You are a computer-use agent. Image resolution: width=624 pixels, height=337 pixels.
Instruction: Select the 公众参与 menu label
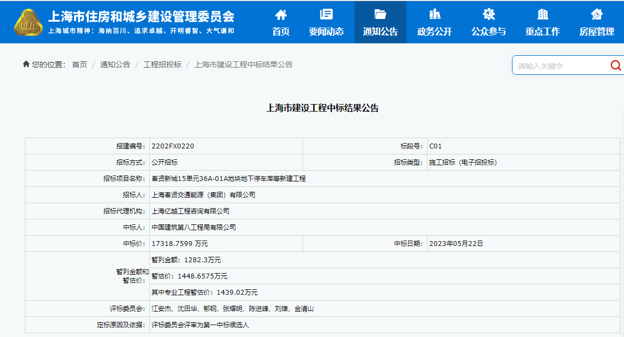[489, 31]
